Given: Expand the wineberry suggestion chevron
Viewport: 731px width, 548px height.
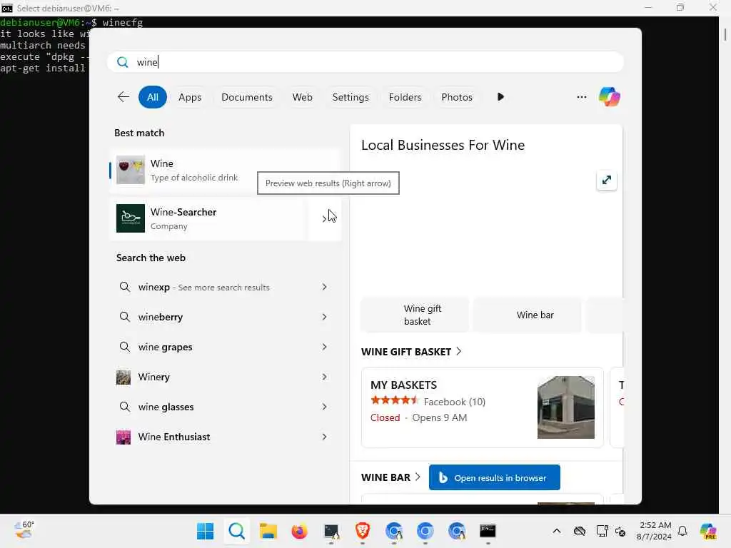Looking at the screenshot, I should point(325,317).
